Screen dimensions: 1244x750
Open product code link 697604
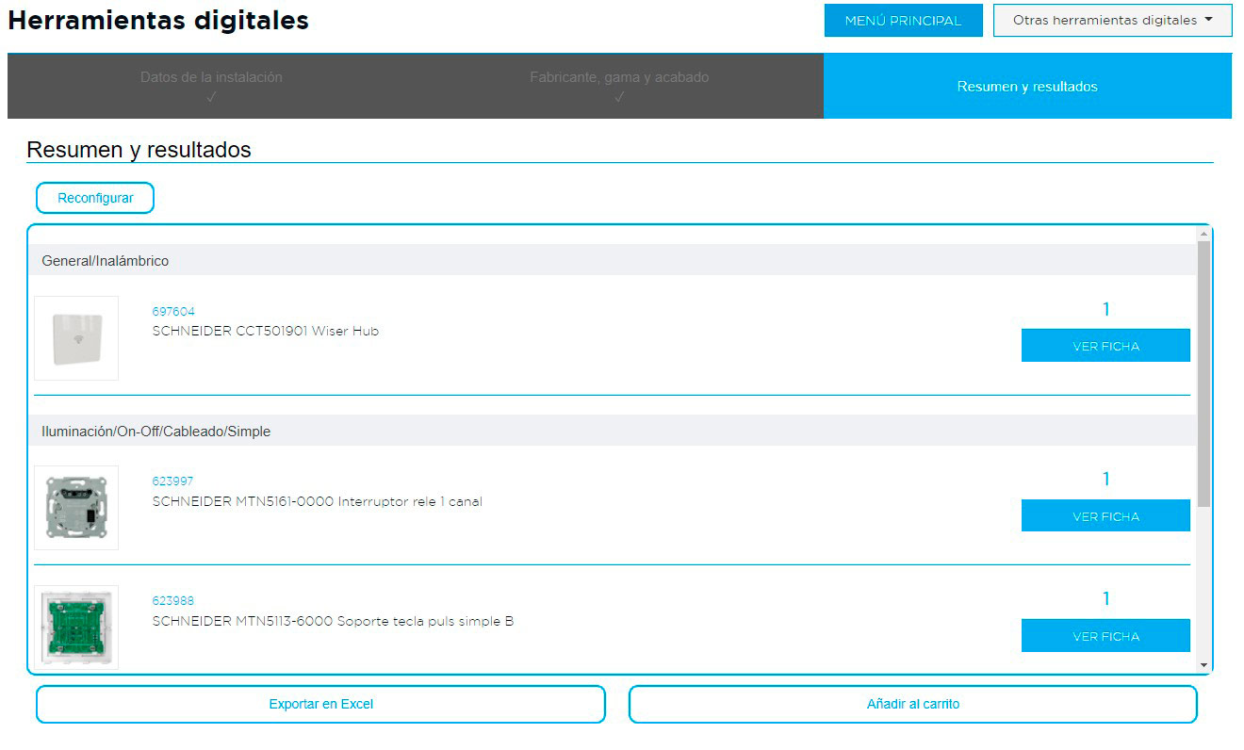[x=173, y=311]
